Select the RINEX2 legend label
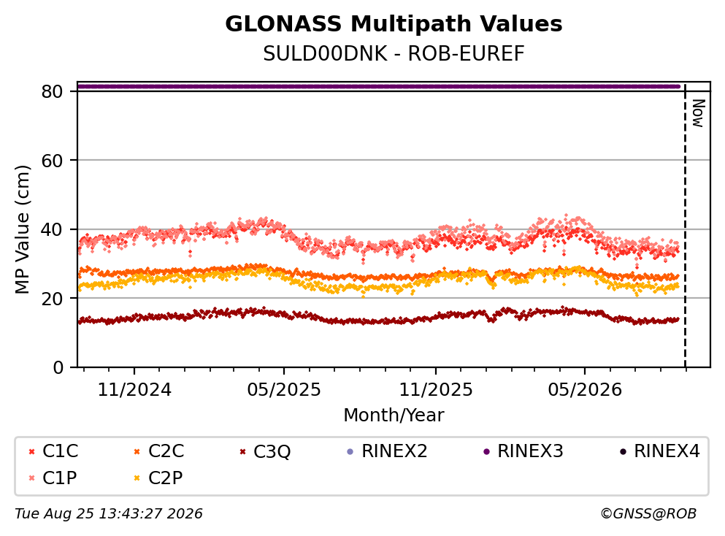Viewport: 725px width, 536px height. [x=394, y=451]
